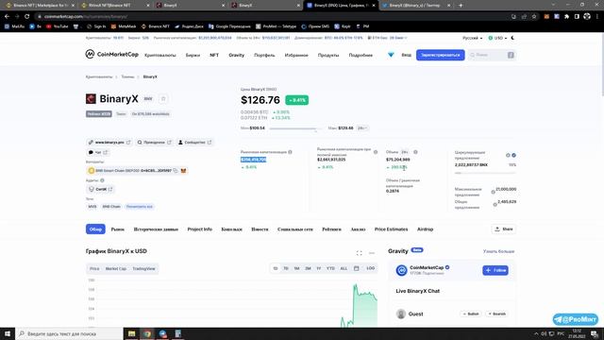
Task: Open browser extensions puzzle icon
Action: tap(566, 17)
